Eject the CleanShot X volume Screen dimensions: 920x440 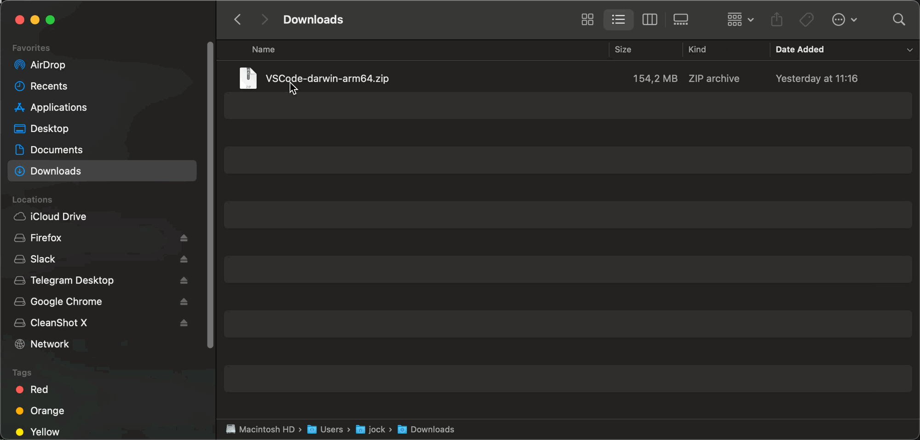click(184, 323)
